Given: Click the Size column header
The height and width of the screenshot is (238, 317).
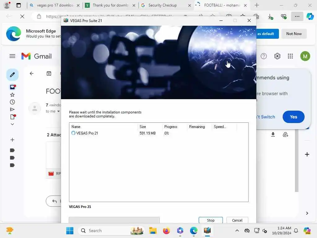Looking at the screenshot, I should [150, 127].
